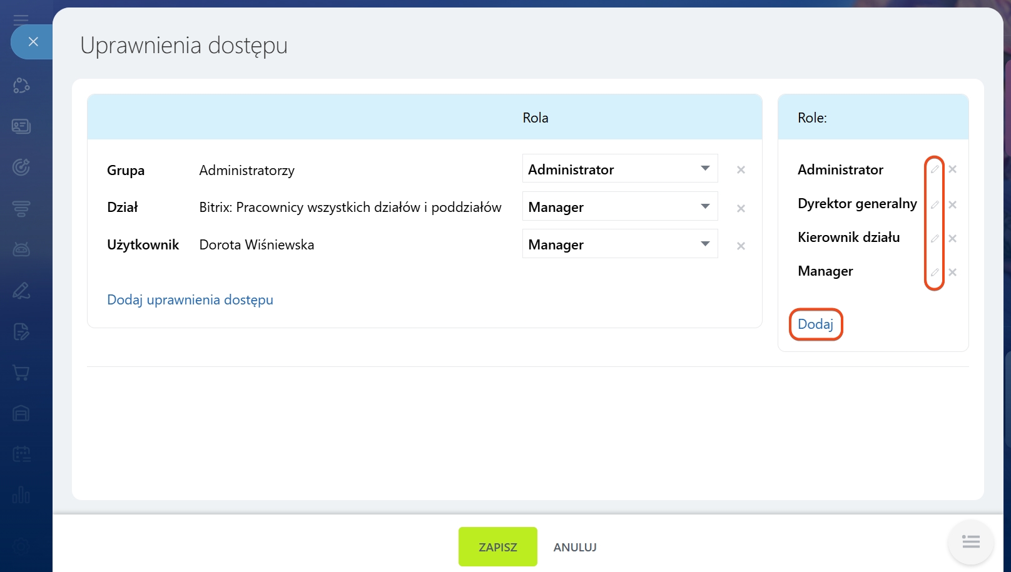Screen dimensions: 1011x572
Task: Click pencil icon next to Kierownik działu
Action: point(934,238)
